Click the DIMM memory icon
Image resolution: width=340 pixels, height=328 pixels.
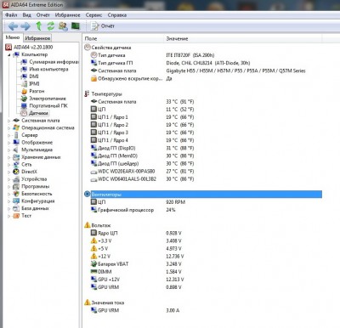(x=93, y=272)
